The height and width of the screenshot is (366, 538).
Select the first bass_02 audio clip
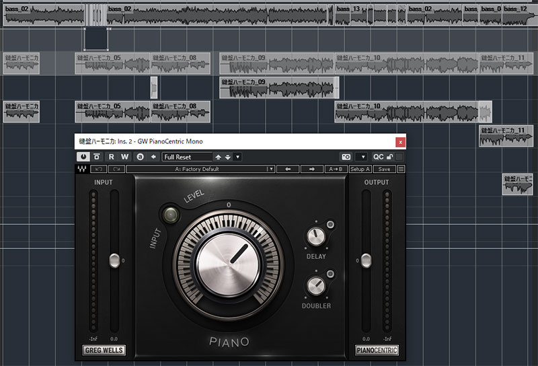44,15
